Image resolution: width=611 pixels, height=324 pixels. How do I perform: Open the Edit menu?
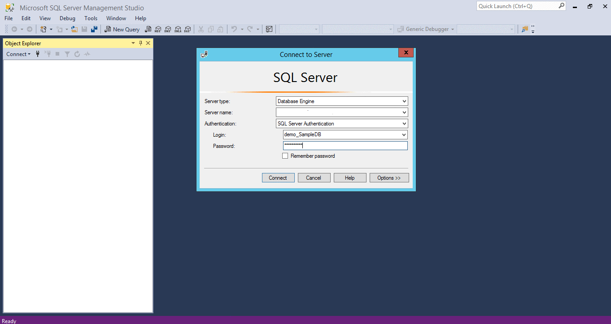click(26, 18)
